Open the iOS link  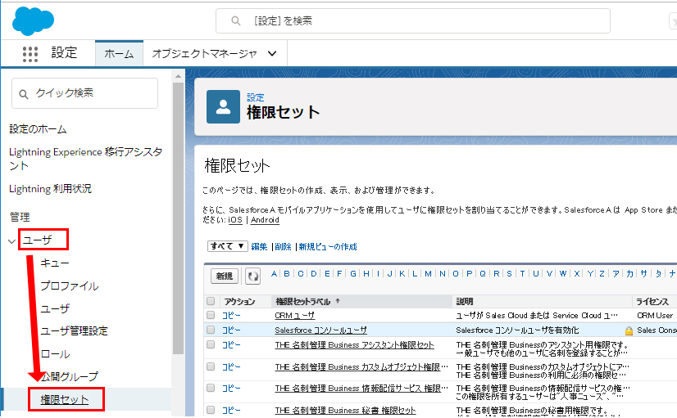(235, 220)
